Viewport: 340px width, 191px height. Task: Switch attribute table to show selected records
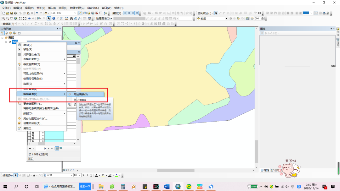click(61, 148)
